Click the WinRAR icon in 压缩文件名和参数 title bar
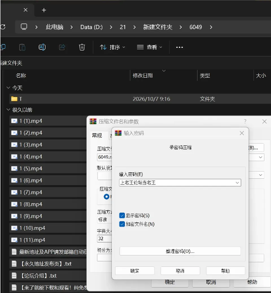 (x=93, y=121)
